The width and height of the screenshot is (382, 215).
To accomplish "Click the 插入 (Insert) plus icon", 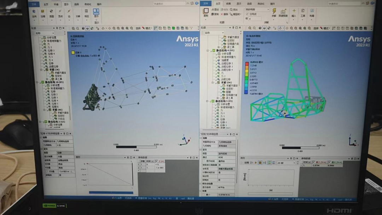I will [x=294, y=11].
